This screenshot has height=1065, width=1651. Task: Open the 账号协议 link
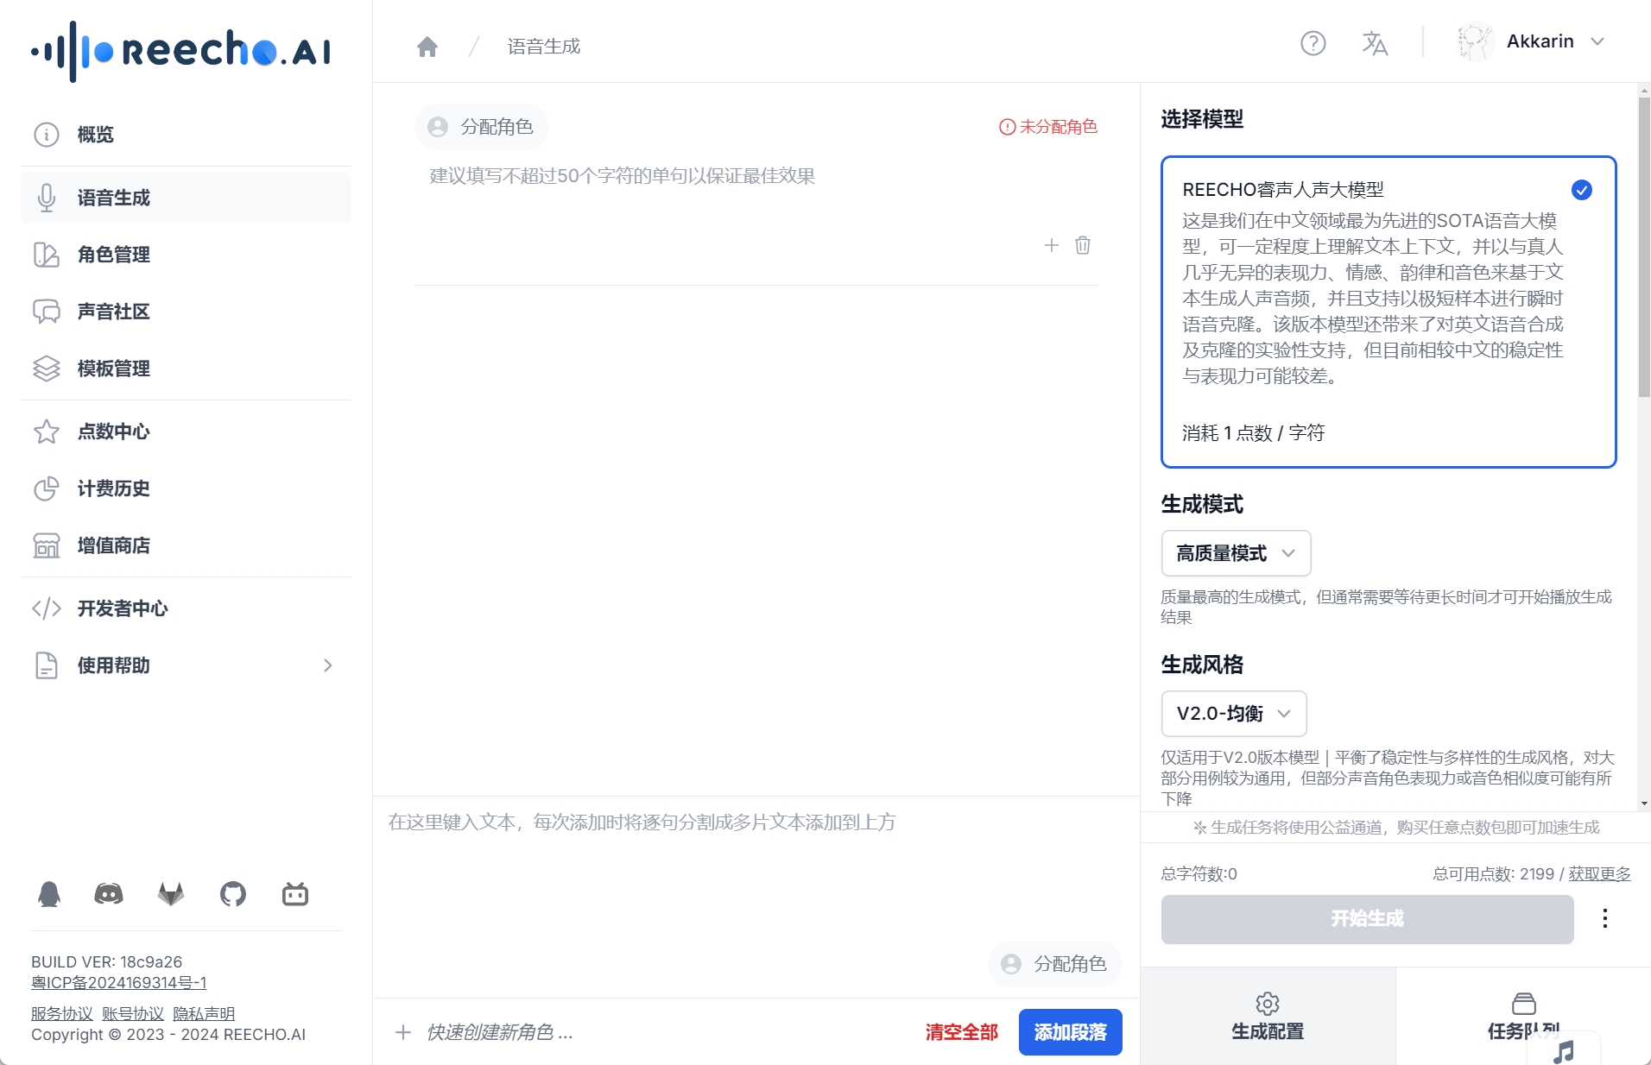point(132,1014)
